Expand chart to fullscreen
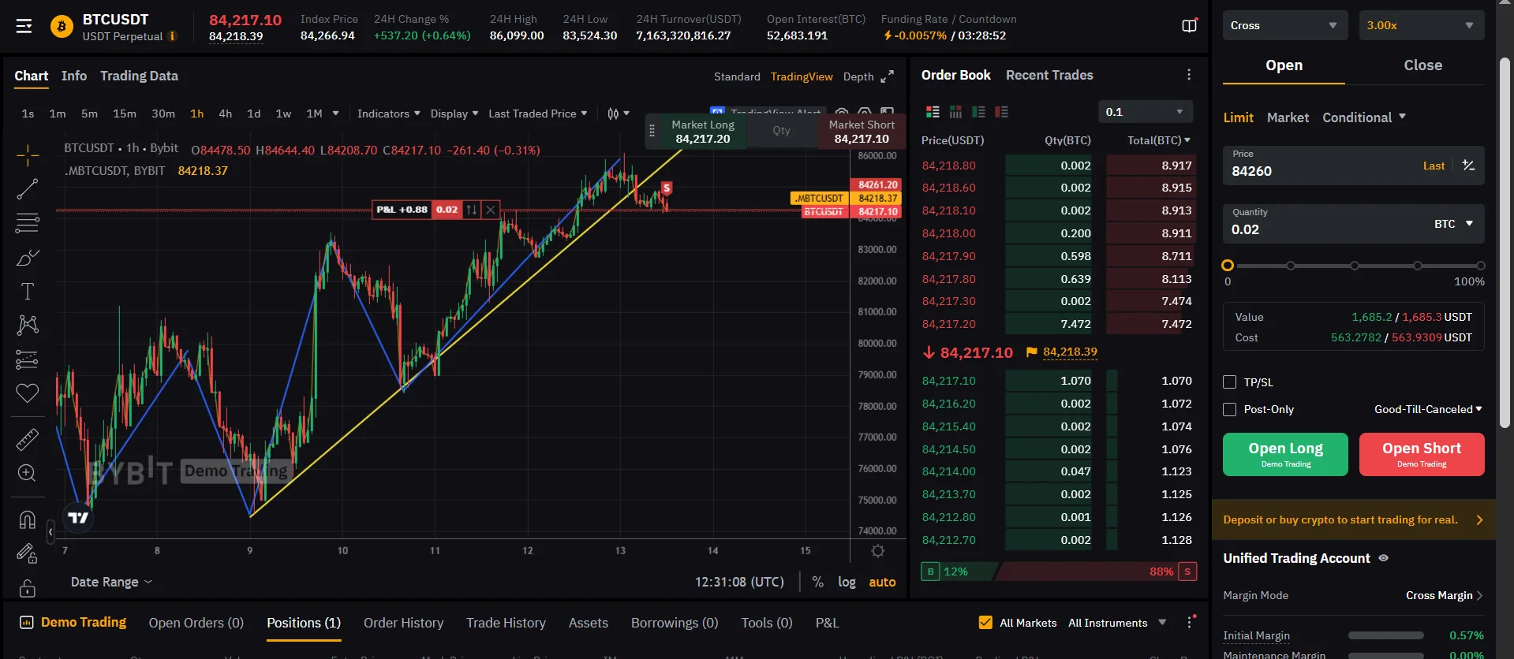Viewport: 1514px width, 659px height. point(888,76)
